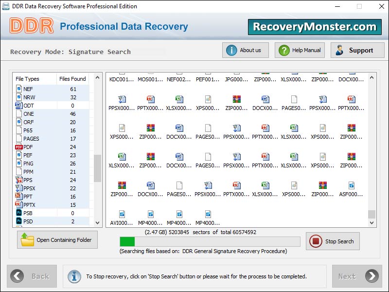389x292 pixels.
Task: Click the count 17 in the PAGES row
Action: [x=73, y=139]
